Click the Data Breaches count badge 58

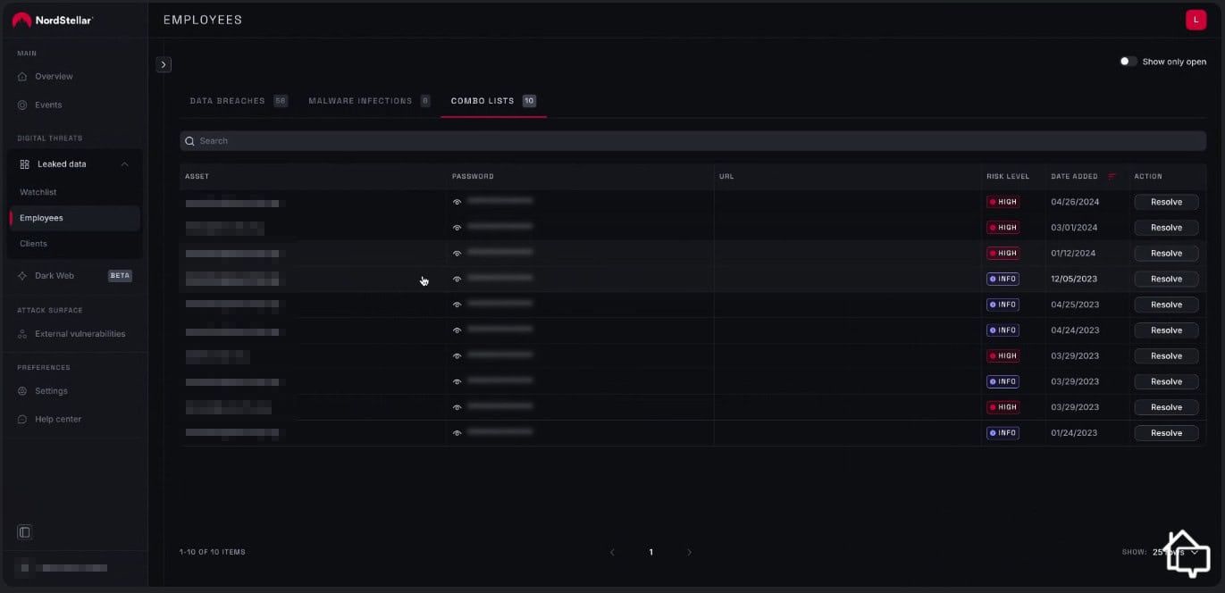(281, 101)
